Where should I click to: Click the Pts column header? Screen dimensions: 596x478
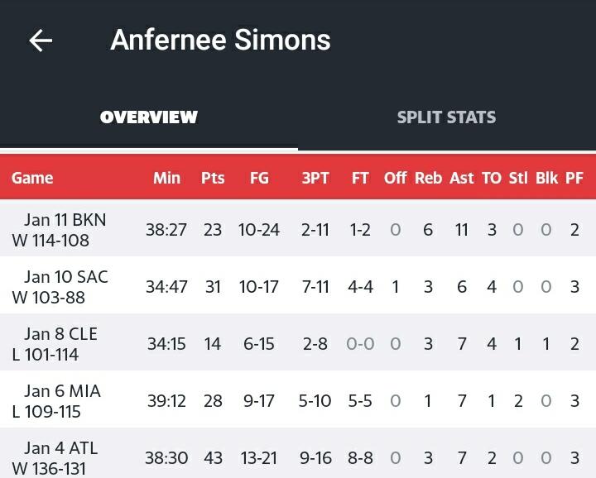click(213, 178)
